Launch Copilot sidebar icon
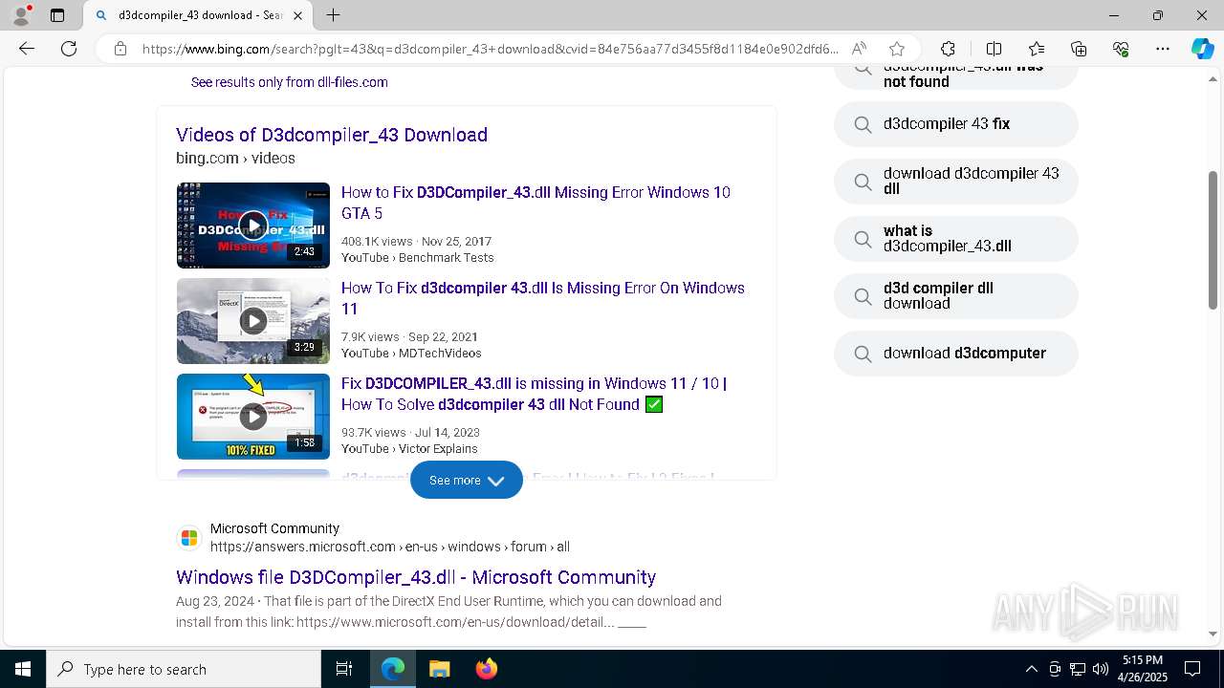 (x=1202, y=49)
